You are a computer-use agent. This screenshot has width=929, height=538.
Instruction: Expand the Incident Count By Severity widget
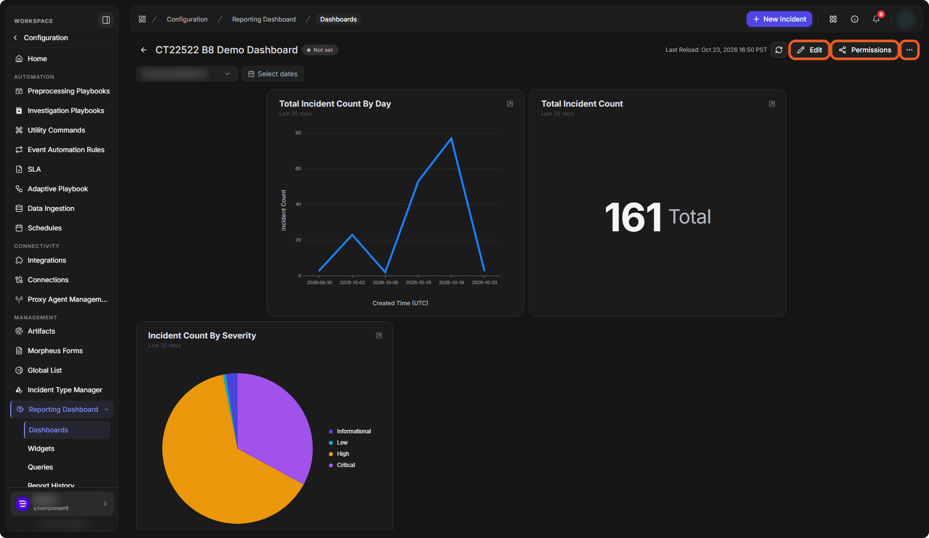coord(378,336)
